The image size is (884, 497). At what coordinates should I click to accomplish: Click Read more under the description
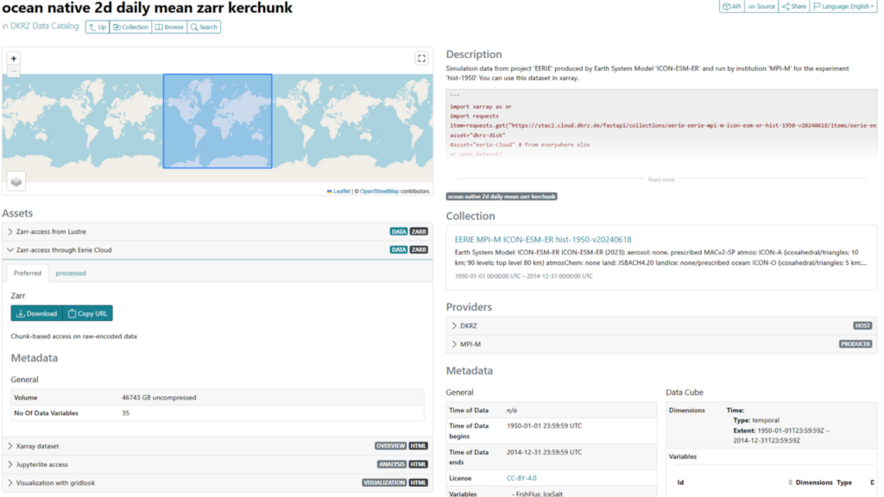661,179
